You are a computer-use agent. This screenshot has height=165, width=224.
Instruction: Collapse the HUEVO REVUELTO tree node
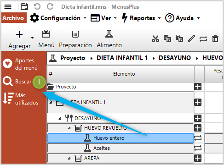pyautogui.click(x=69, y=128)
